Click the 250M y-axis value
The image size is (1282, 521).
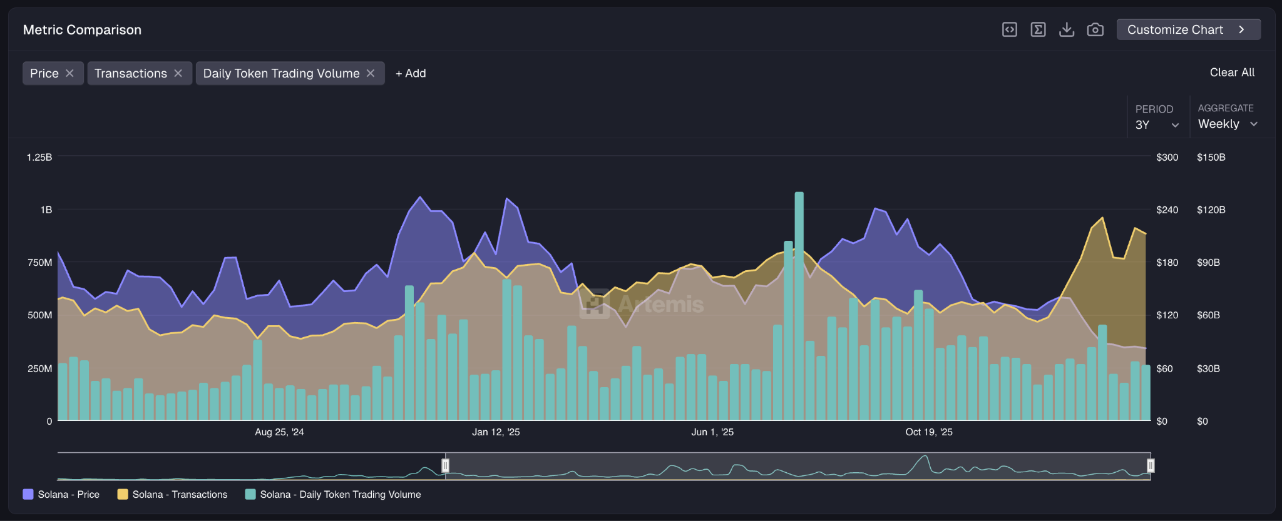(40, 368)
